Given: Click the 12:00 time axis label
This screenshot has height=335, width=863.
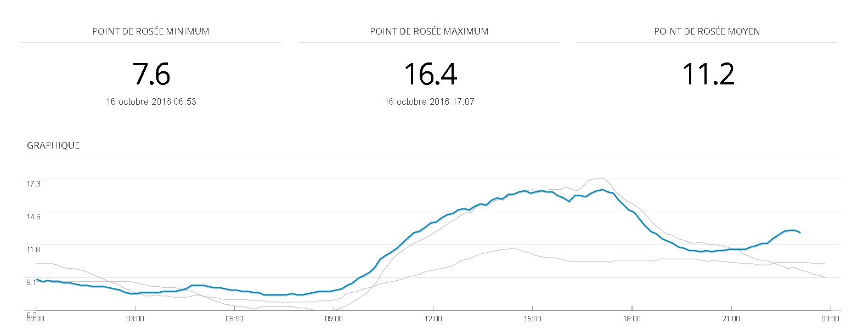Looking at the screenshot, I should 433,319.
